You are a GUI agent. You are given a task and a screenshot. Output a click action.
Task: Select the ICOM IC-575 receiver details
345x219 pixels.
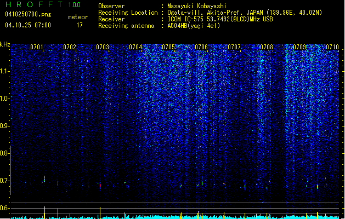tap(220, 19)
